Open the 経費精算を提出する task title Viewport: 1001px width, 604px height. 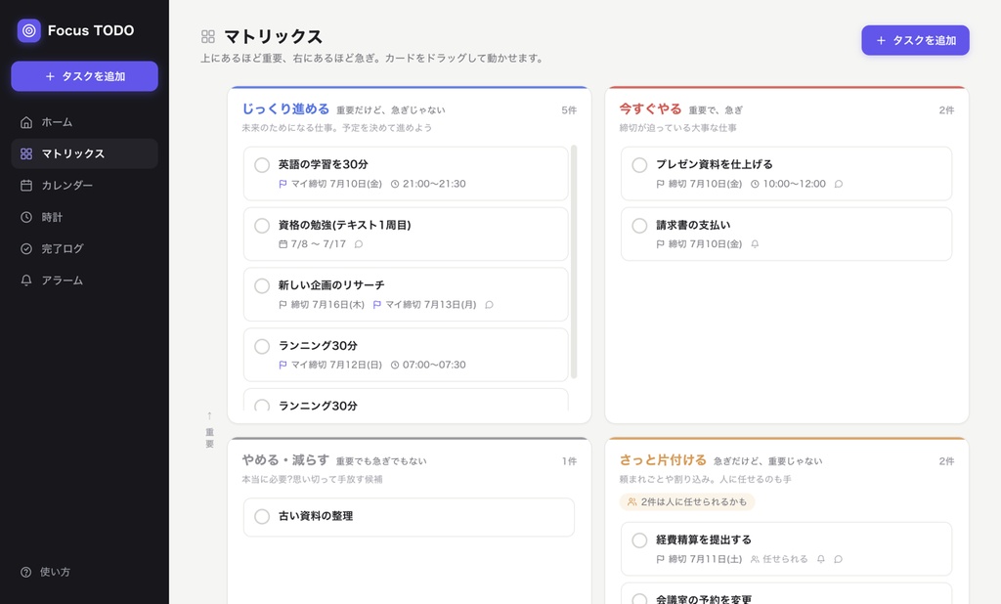pyautogui.click(x=704, y=540)
